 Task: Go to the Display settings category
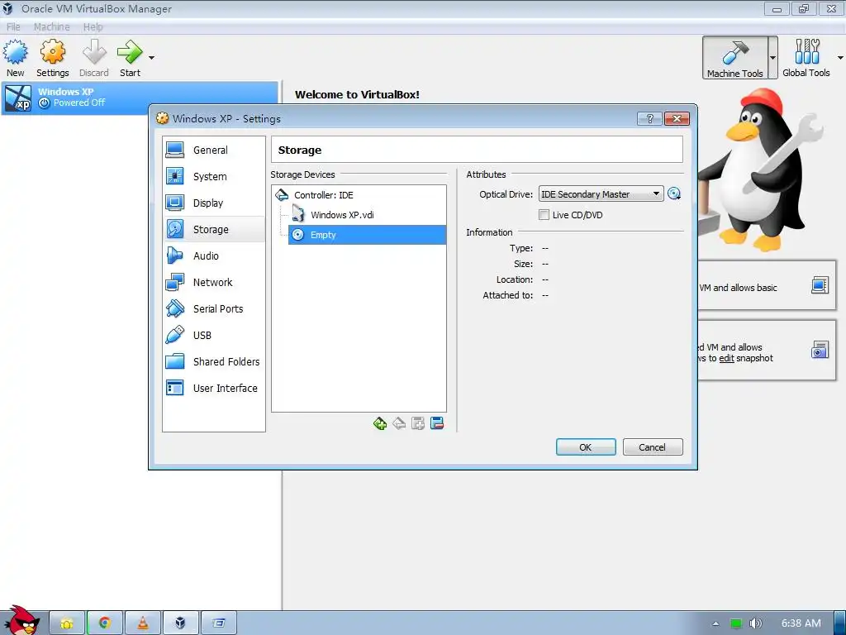[214, 203]
